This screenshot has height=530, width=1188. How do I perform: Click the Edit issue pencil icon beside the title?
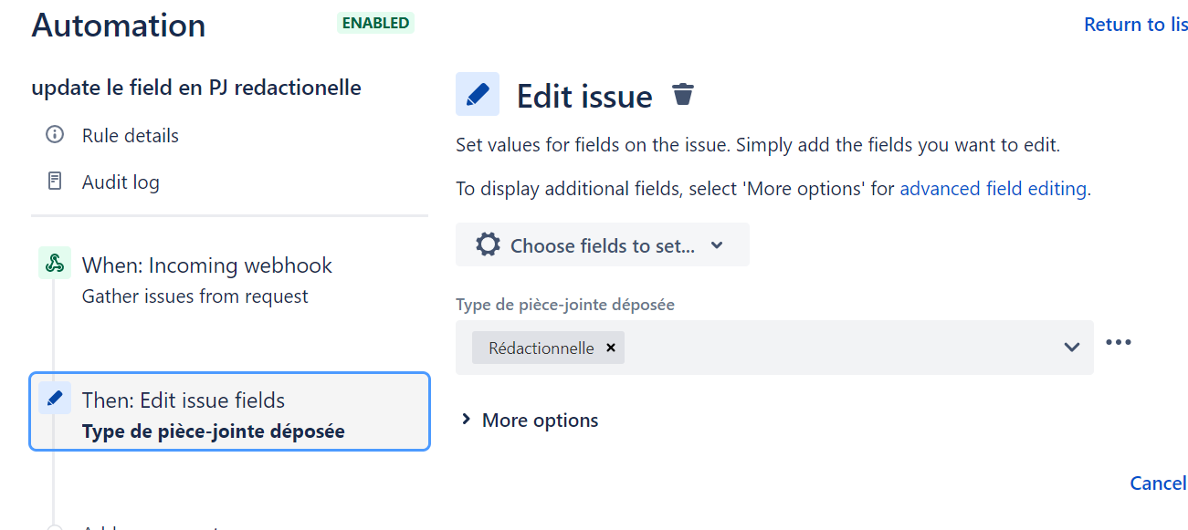coord(476,94)
